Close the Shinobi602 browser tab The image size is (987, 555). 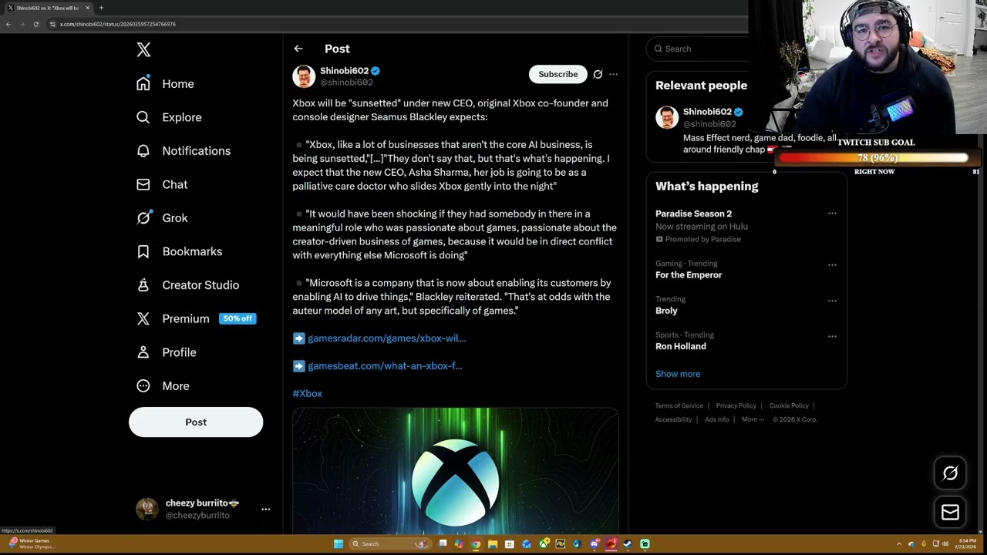coord(87,8)
